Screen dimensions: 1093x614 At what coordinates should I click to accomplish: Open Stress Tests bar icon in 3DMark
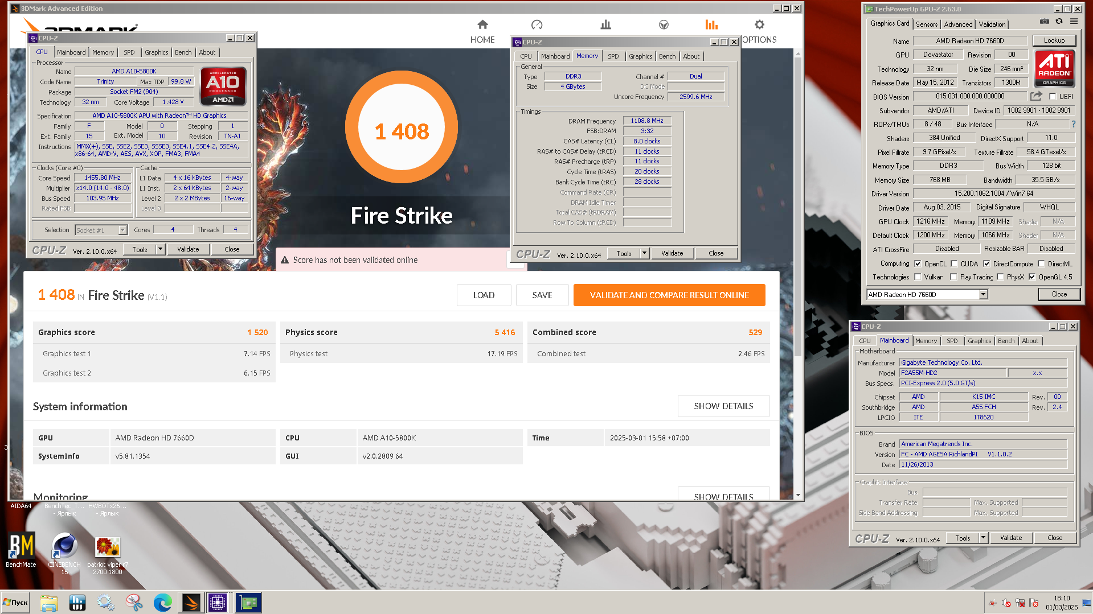click(x=605, y=24)
